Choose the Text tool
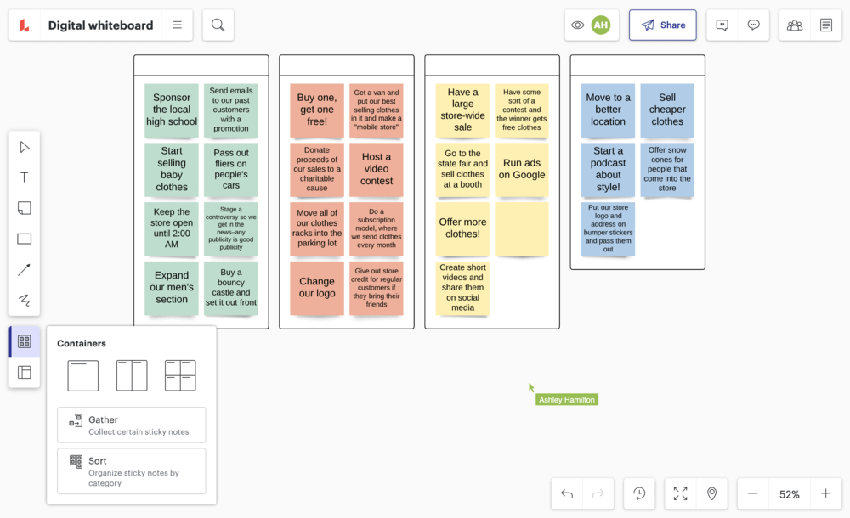 (x=24, y=177)
